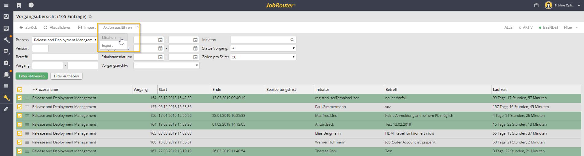Open the edit form sidebar icon
Image resolution: width=584 pixels, height=156 pixels.
coord(6,51)
